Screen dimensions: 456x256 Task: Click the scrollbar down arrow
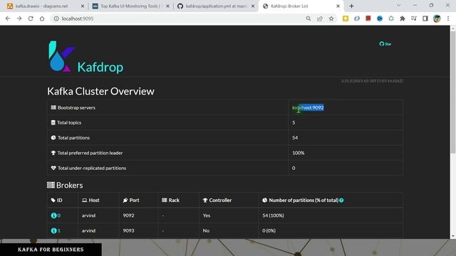point(453,236)
